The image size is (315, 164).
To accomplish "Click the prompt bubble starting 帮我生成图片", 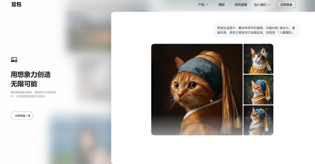I will point(257,30).
